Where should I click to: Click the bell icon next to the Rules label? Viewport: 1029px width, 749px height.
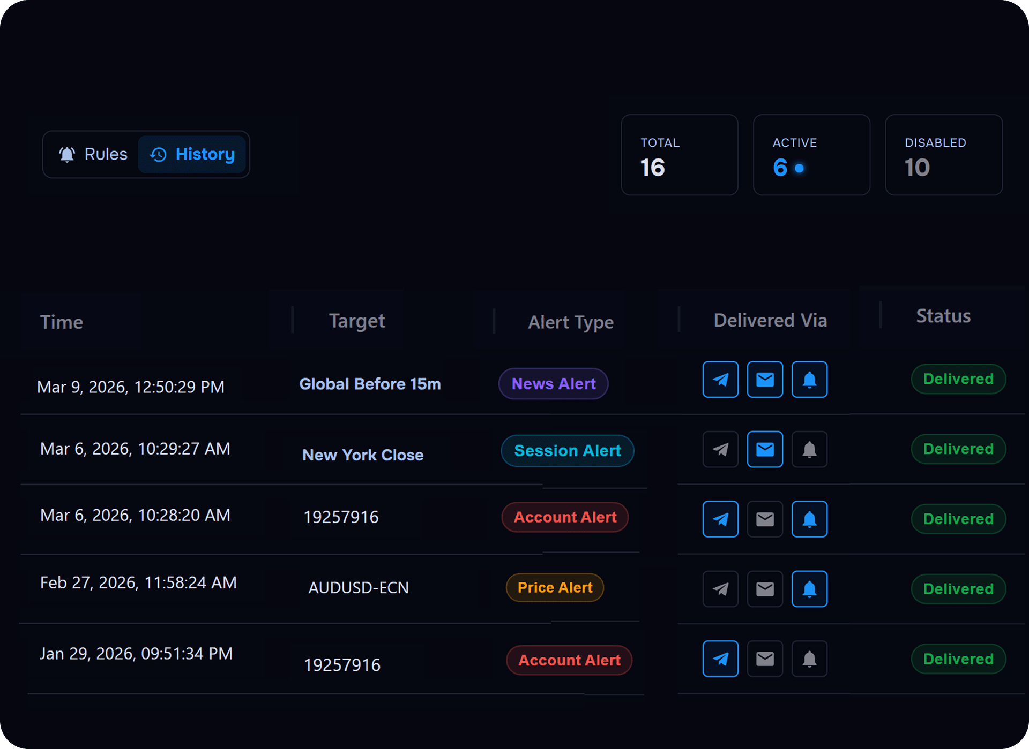coord(66,154)
